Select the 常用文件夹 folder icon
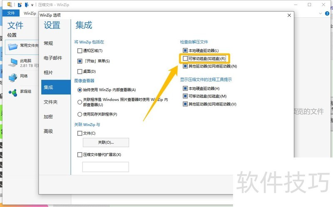The image size is (333, 207). coord(13,46)
